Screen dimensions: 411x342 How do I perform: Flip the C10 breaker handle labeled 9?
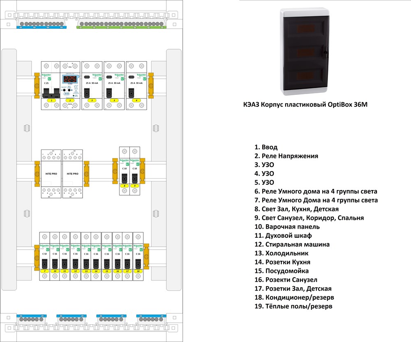tap(135, 179)
